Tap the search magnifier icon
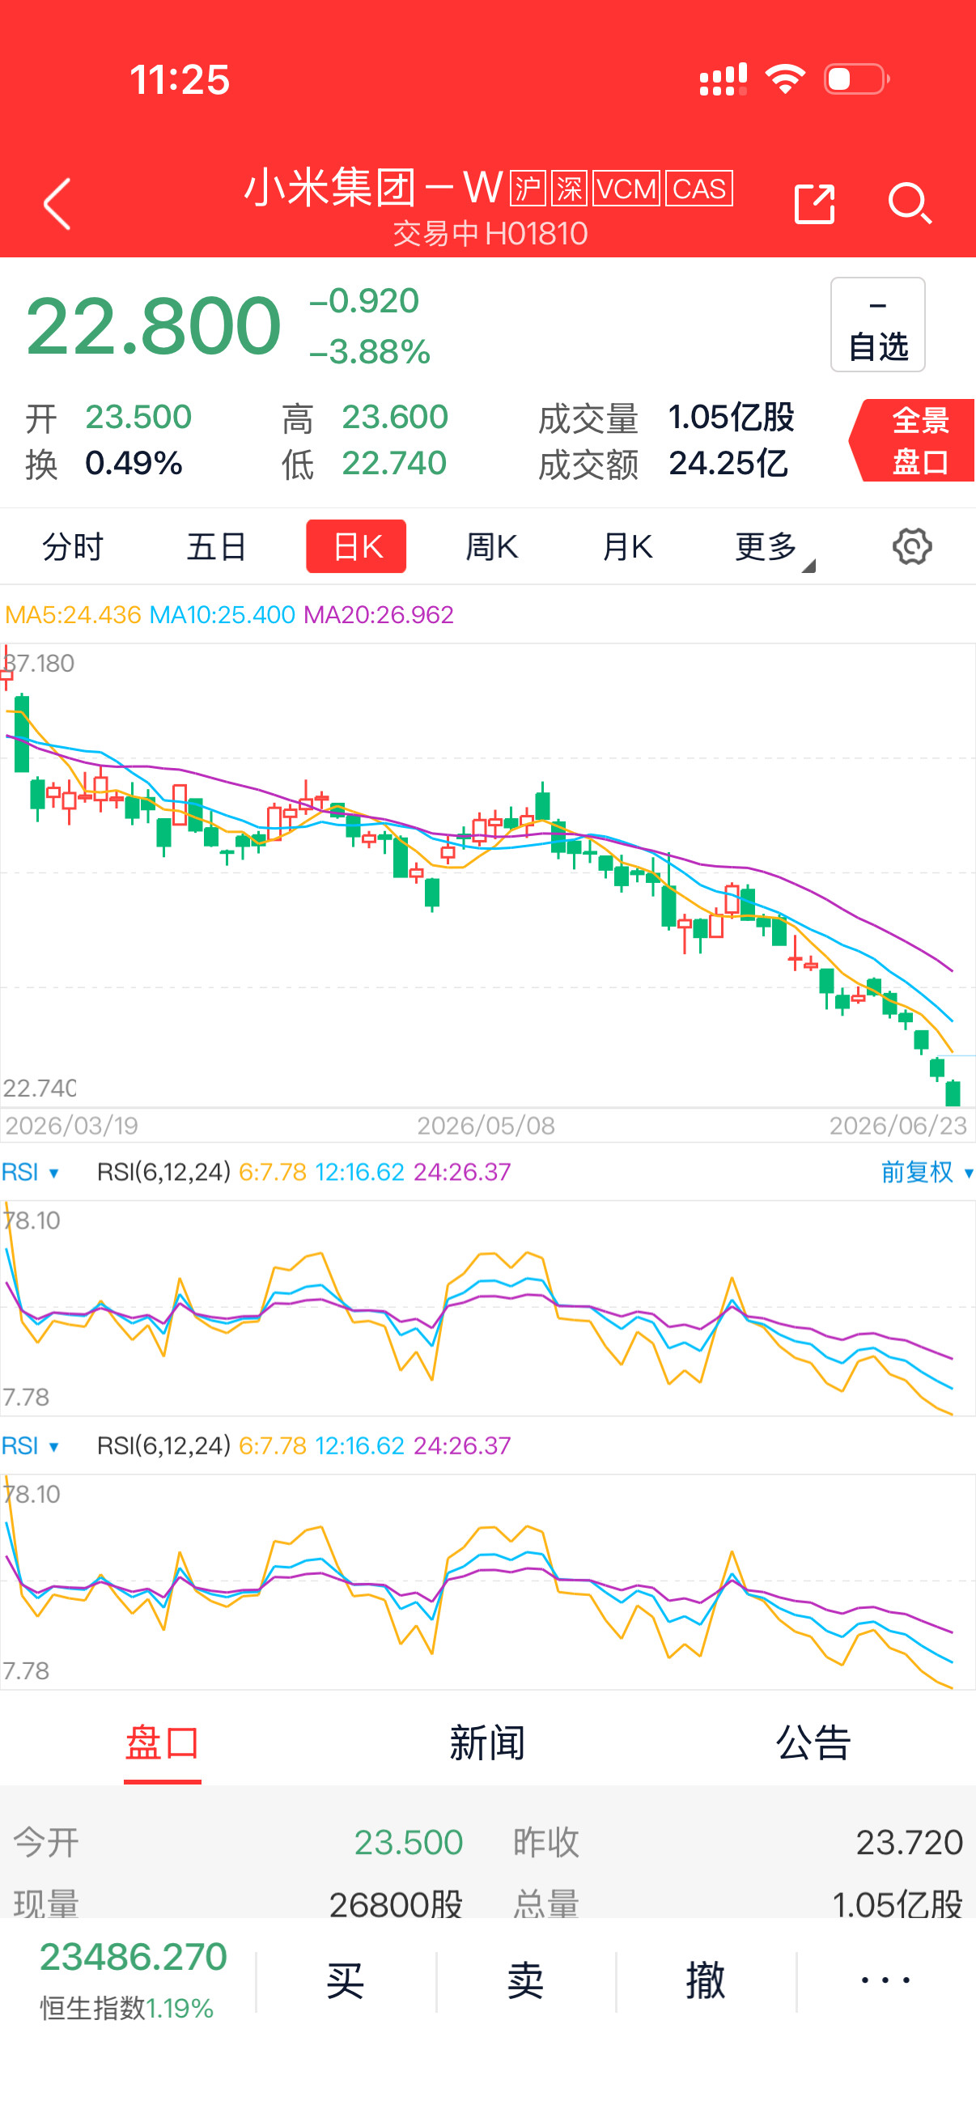The width and height of the screenshot is (976, 2122). pyautogui.click(x=910, y=202)
